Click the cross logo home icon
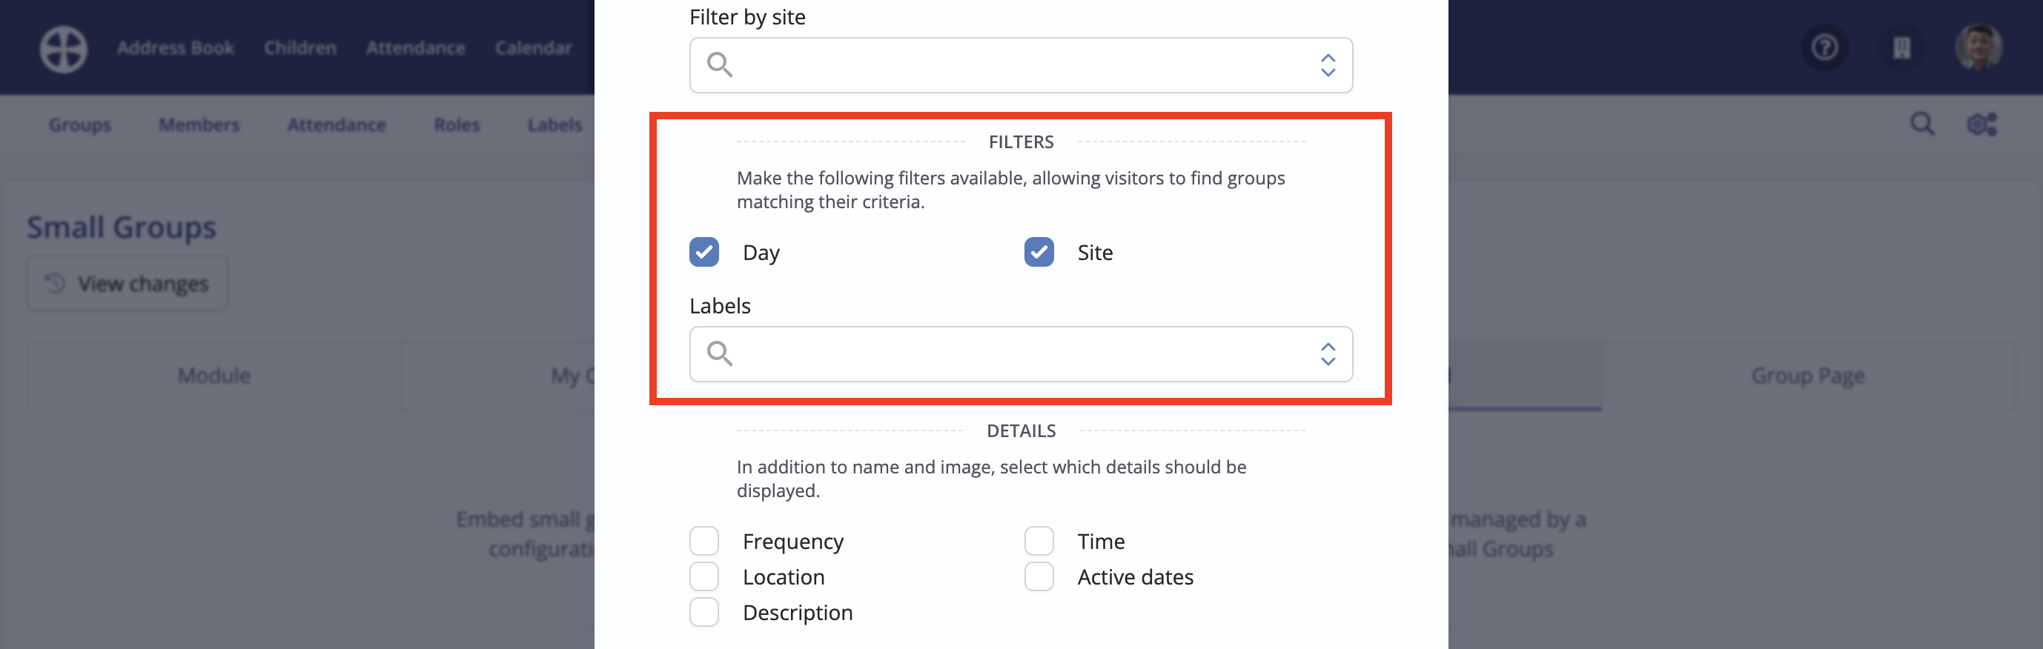Screen dimensions: 2043x649 point(64,48)
